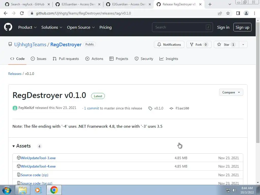Expand the Solutions menu
This screenshot has width=260, height=195.
pos(52,27)
